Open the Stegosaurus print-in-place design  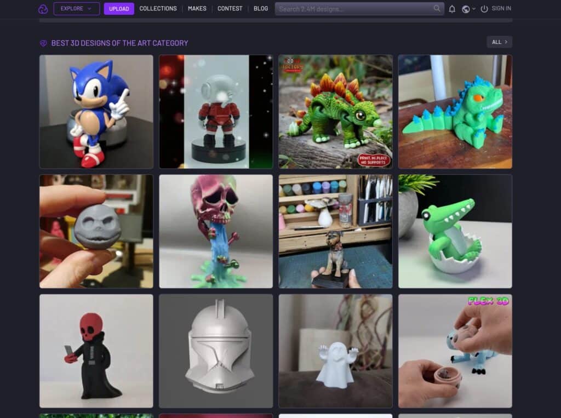click(336, 111)
